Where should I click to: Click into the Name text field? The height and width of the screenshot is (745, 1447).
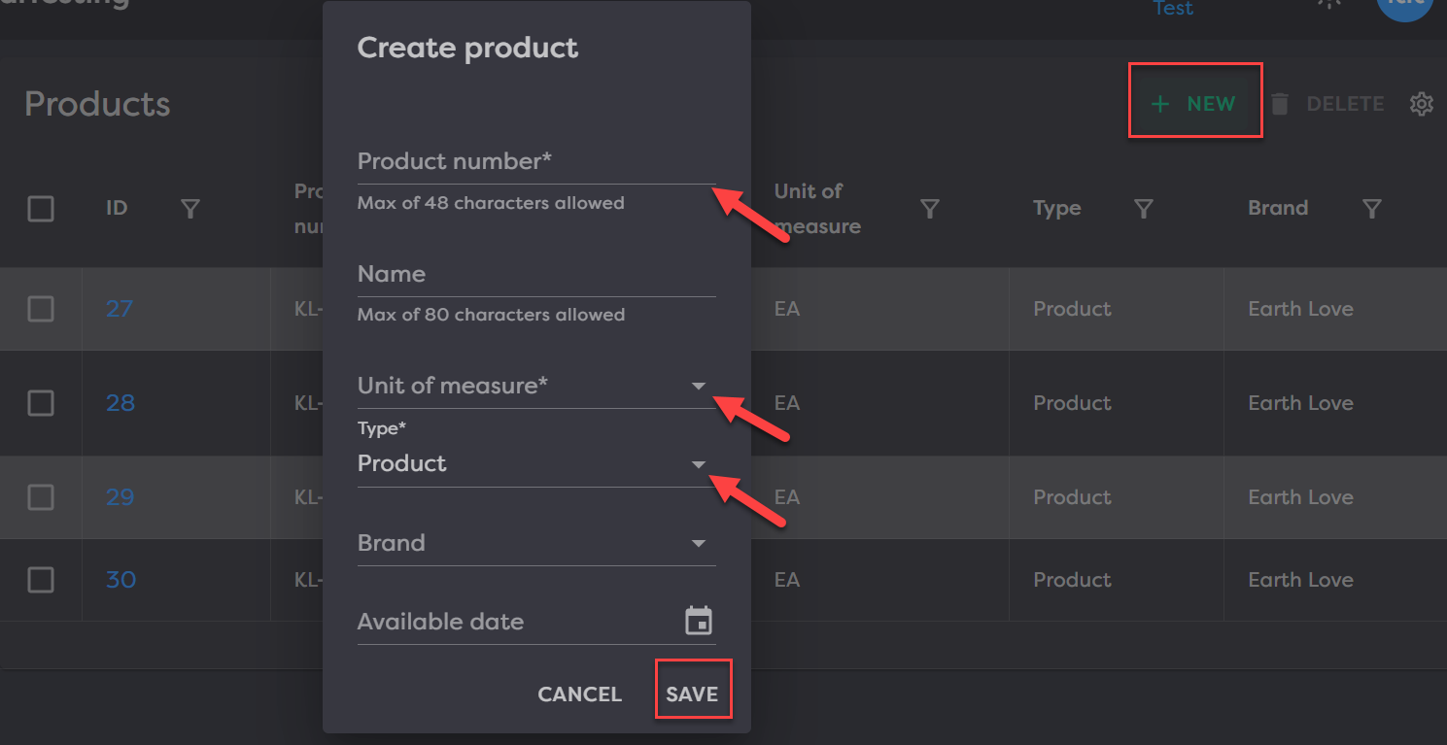(x=534, y=275)
